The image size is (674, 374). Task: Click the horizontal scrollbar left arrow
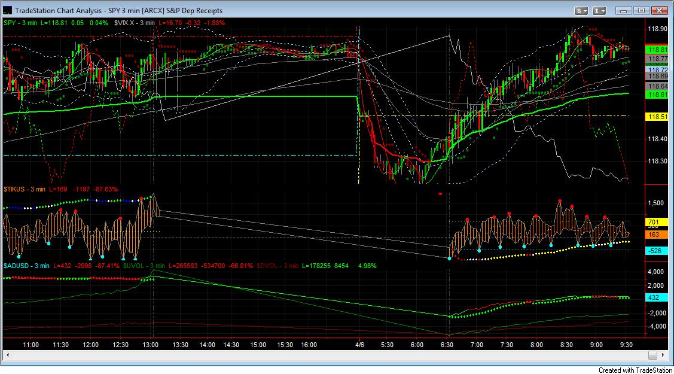[x=8, y=355]
